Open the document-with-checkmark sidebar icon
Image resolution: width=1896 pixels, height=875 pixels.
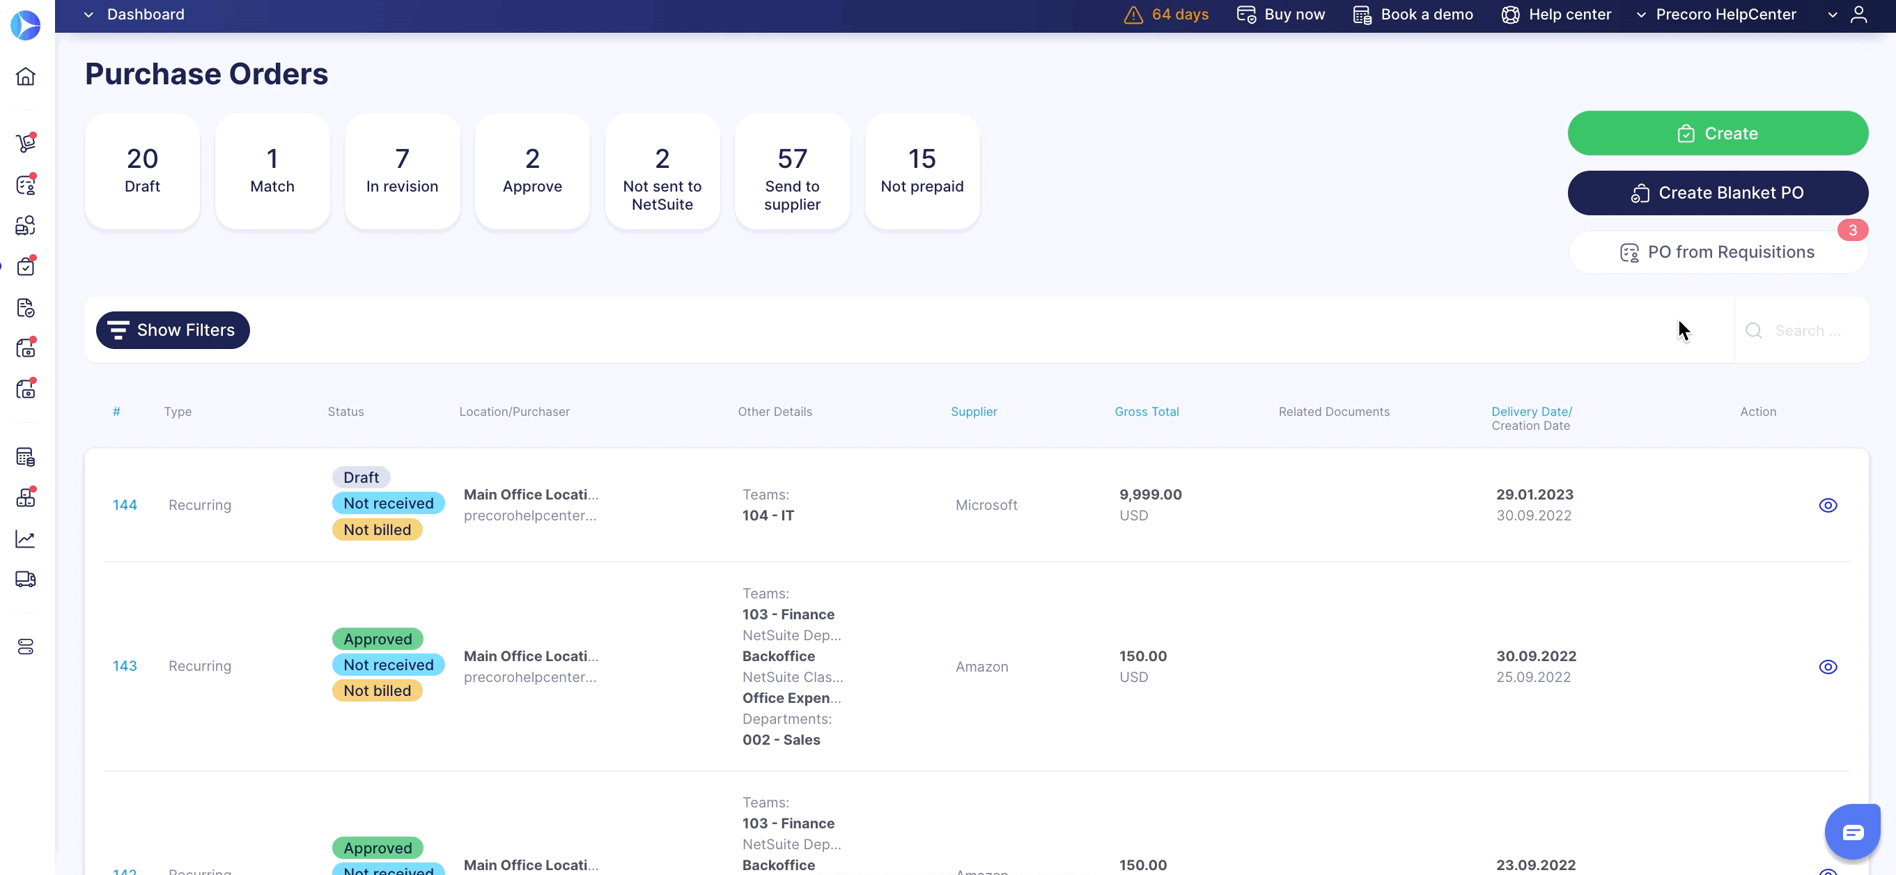[26, 308]
